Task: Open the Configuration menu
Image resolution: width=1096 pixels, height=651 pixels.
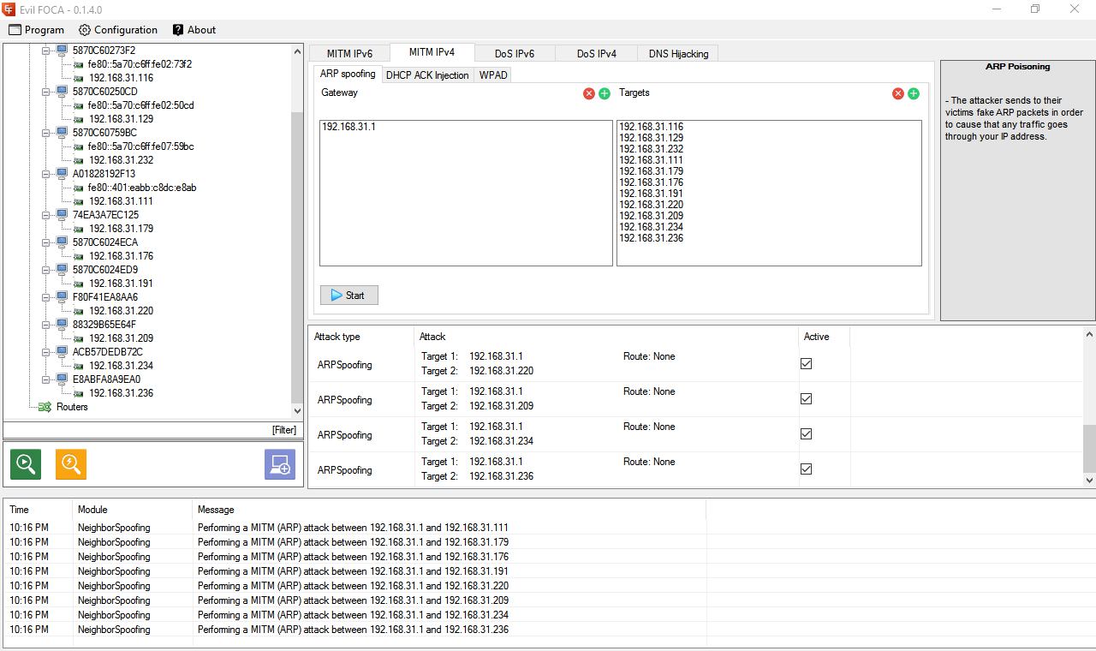Action: click(x=117, y=30)
